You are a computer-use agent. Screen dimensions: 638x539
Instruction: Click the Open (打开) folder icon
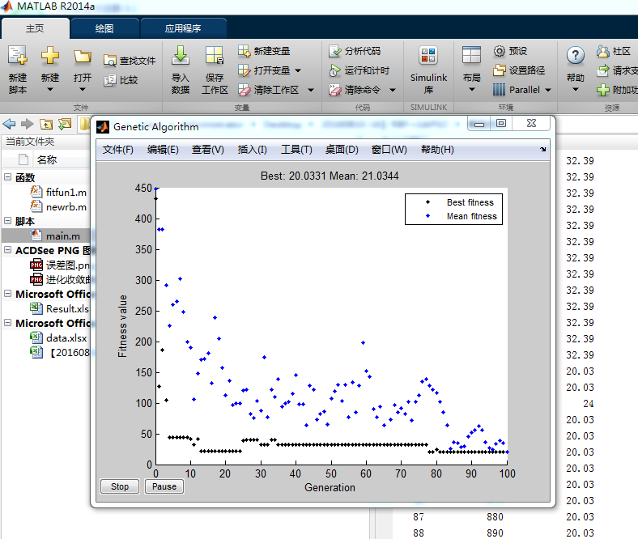83,57
